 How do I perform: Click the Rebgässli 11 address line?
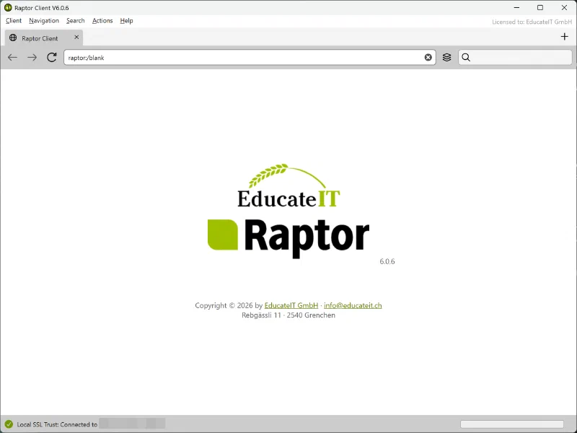coord(288,315)
